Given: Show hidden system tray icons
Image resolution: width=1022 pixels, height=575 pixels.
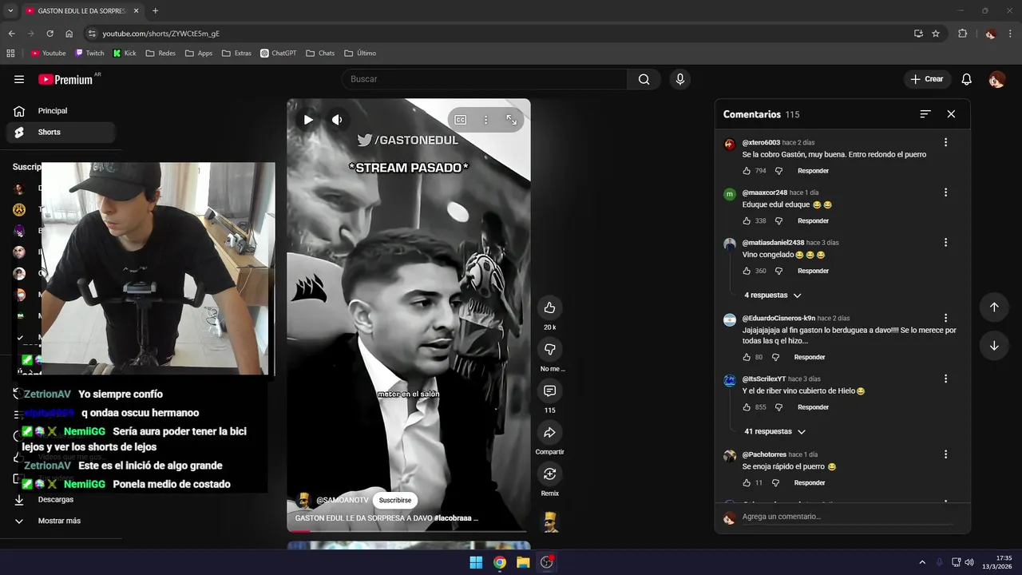Looking at the screenshot, I should tap(922, 562).
